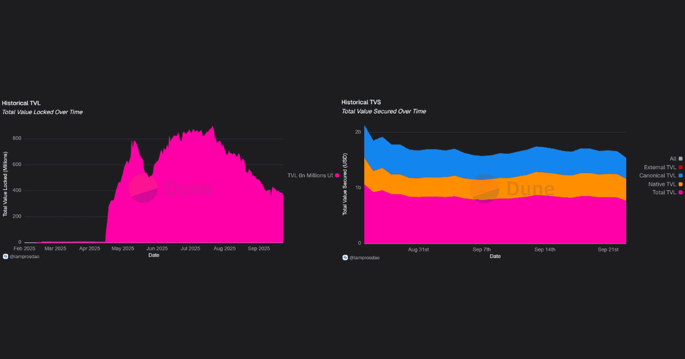This screenshot has width=685, height=359.
Task: Click the 'Sep 7th' axis label
Action: coord(482,249)
